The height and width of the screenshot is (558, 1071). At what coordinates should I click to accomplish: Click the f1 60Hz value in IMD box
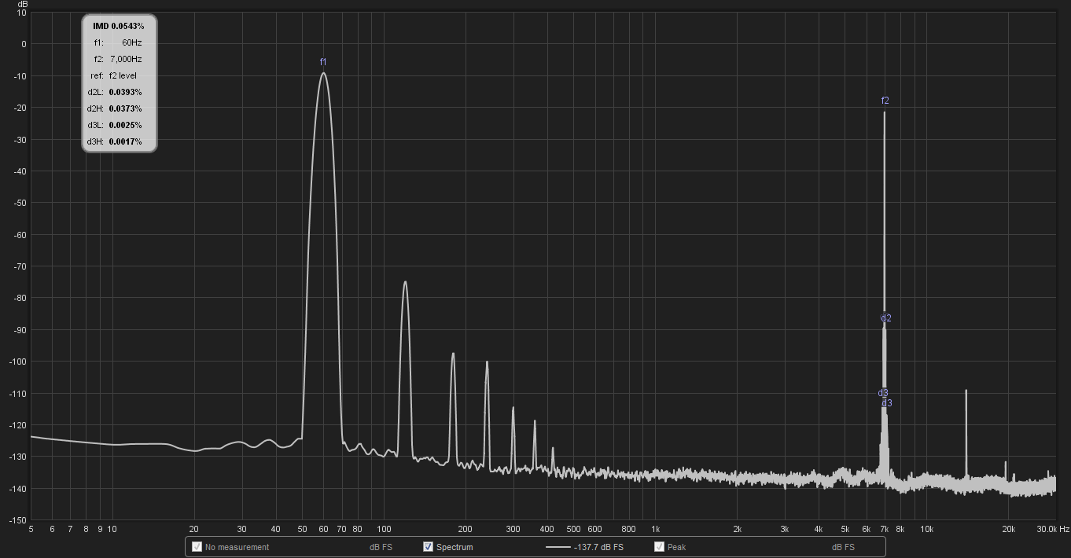(132, 42)
